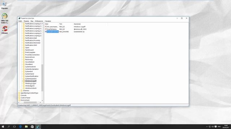Click the Registry Editor taskbar button
The image size is (231, 129).
click(38, 126)
